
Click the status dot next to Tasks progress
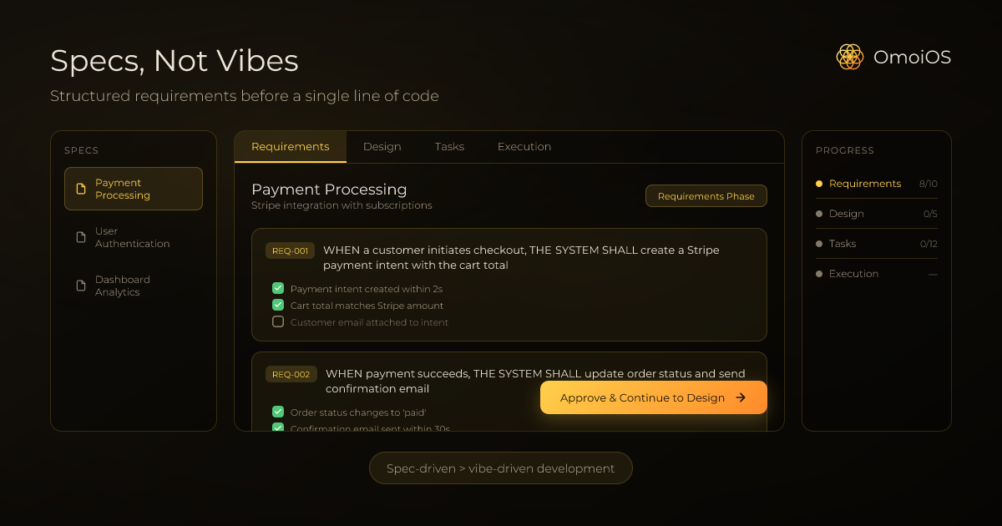pos(819,244)
